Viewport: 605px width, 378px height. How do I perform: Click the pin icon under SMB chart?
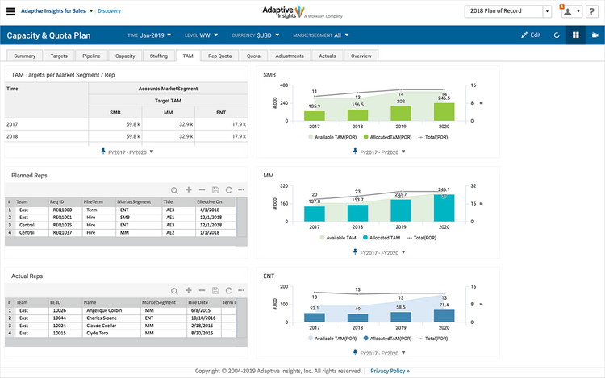355,152
